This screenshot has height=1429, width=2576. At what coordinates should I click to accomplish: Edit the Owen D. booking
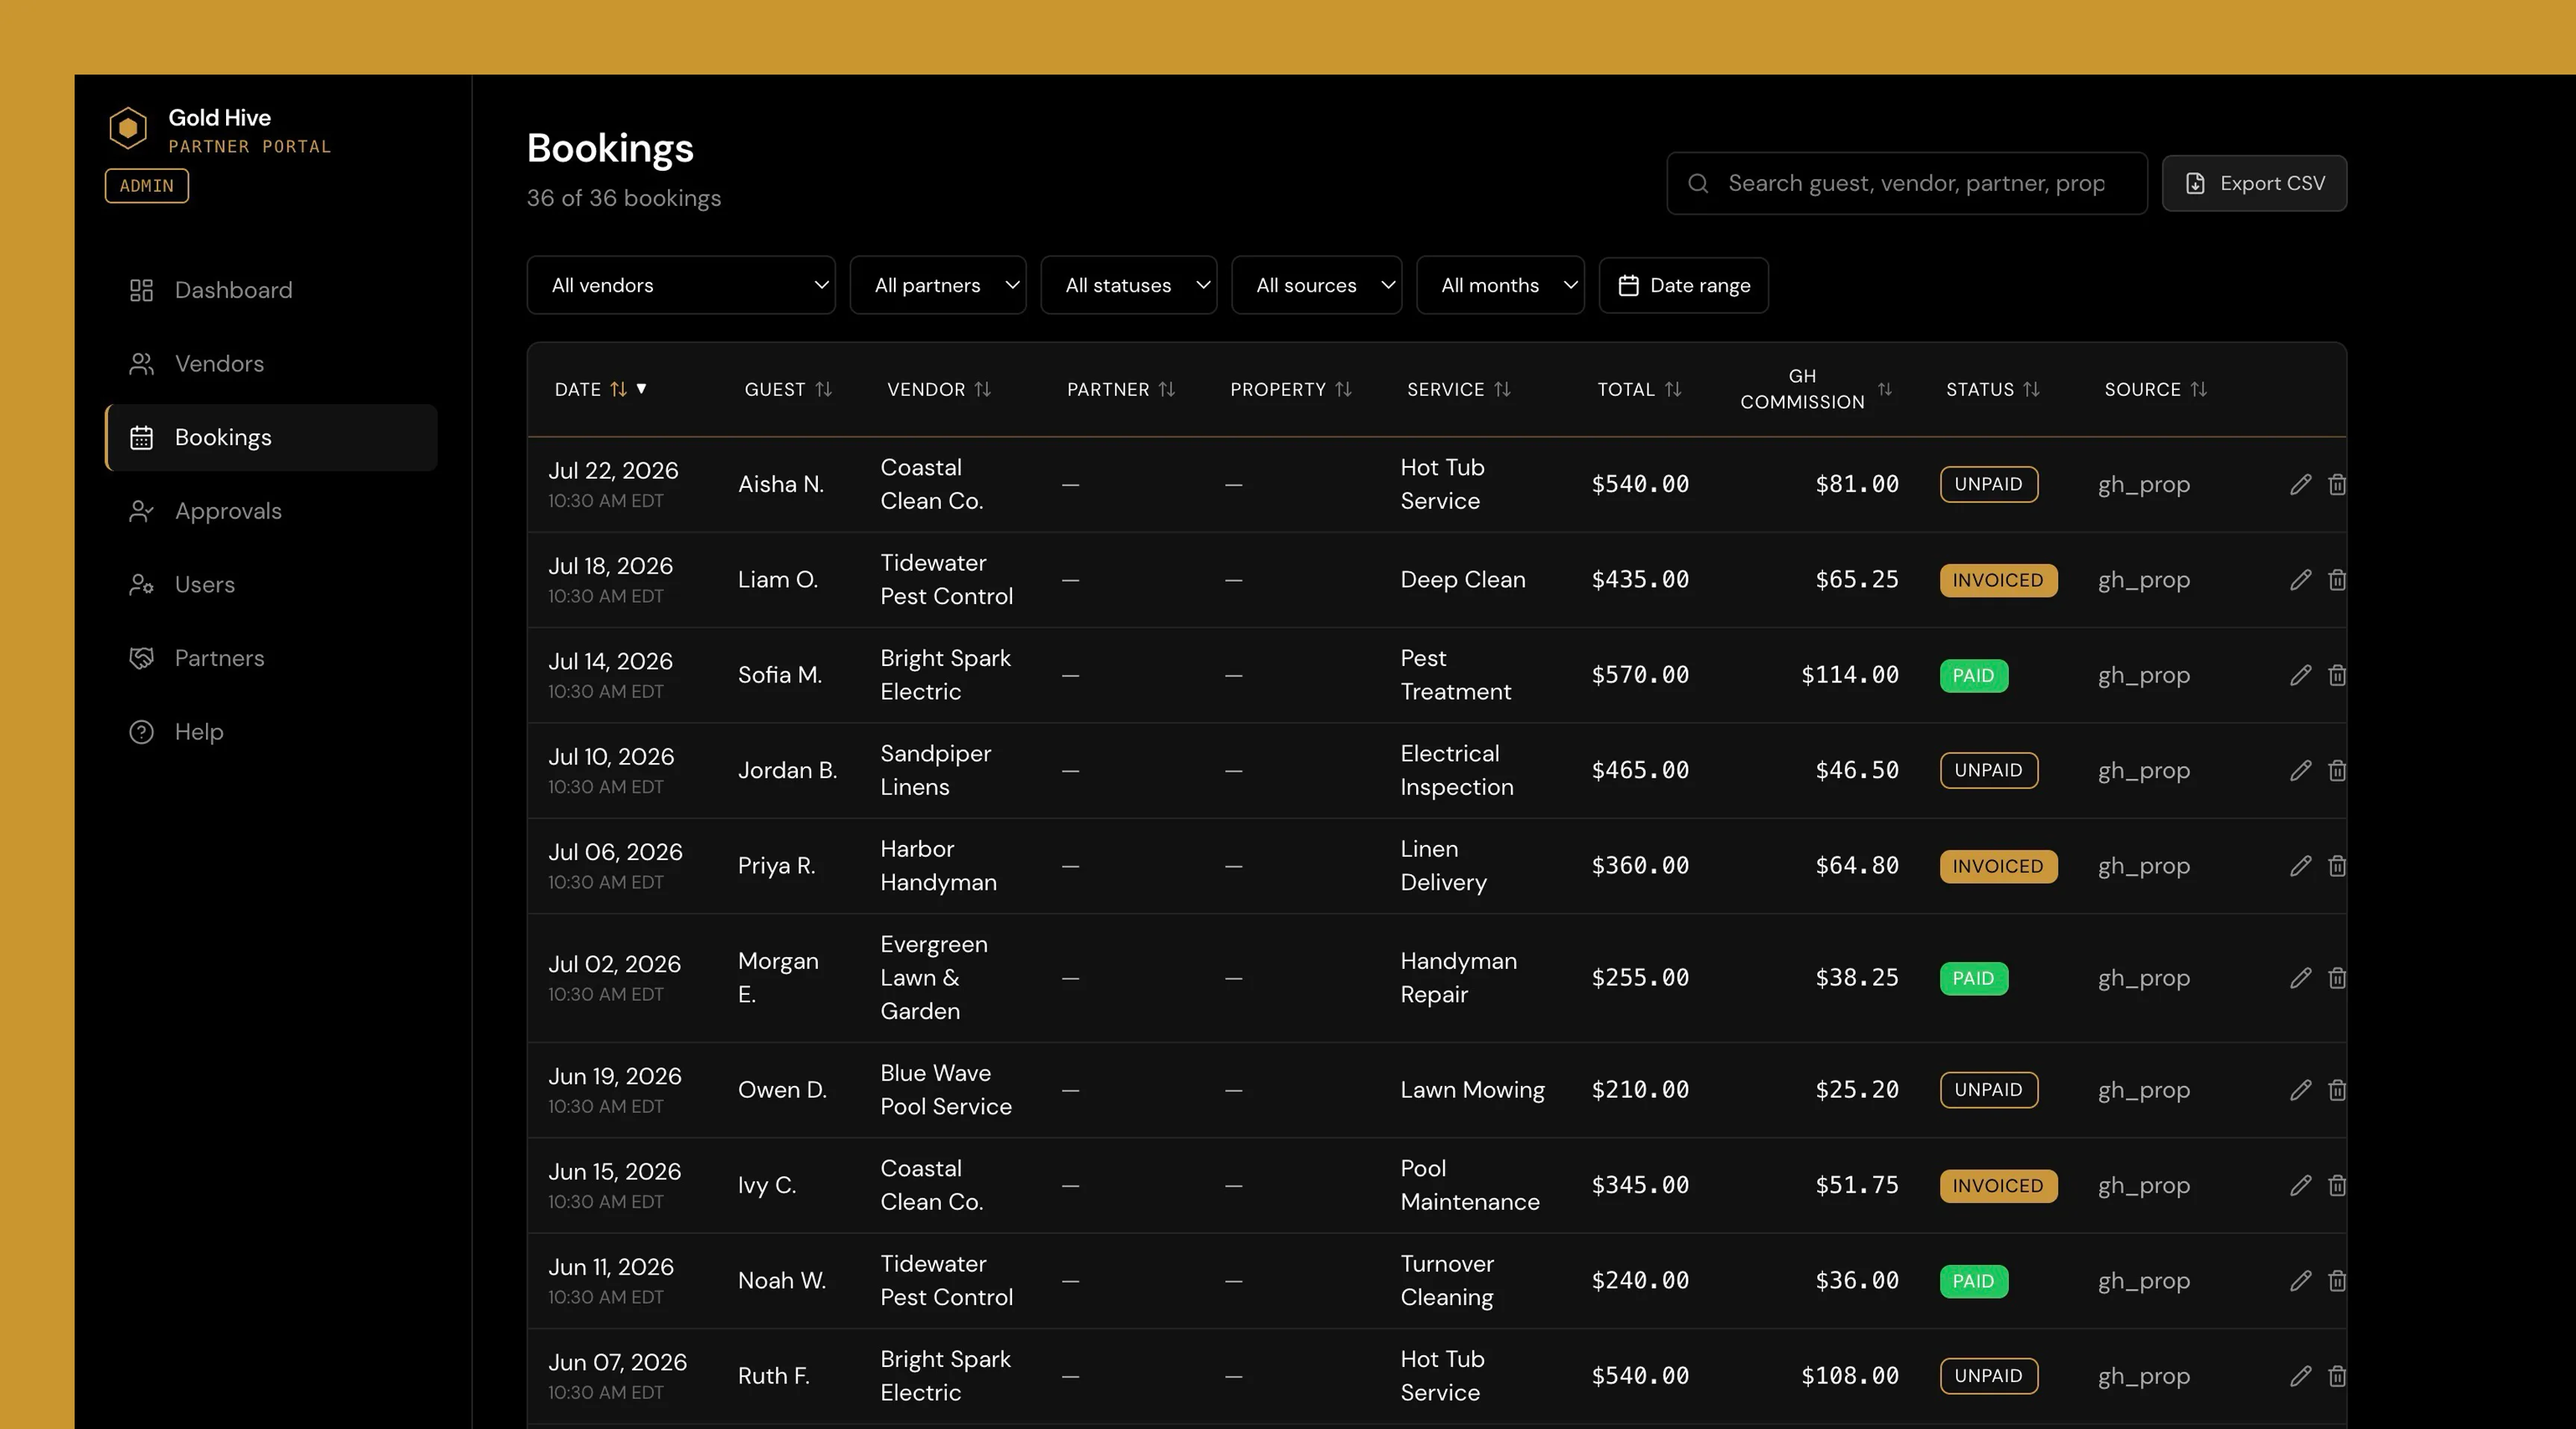[x=2300, y=1089]
